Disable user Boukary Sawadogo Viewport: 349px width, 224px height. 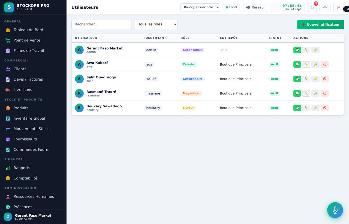(x=325, y=108)
